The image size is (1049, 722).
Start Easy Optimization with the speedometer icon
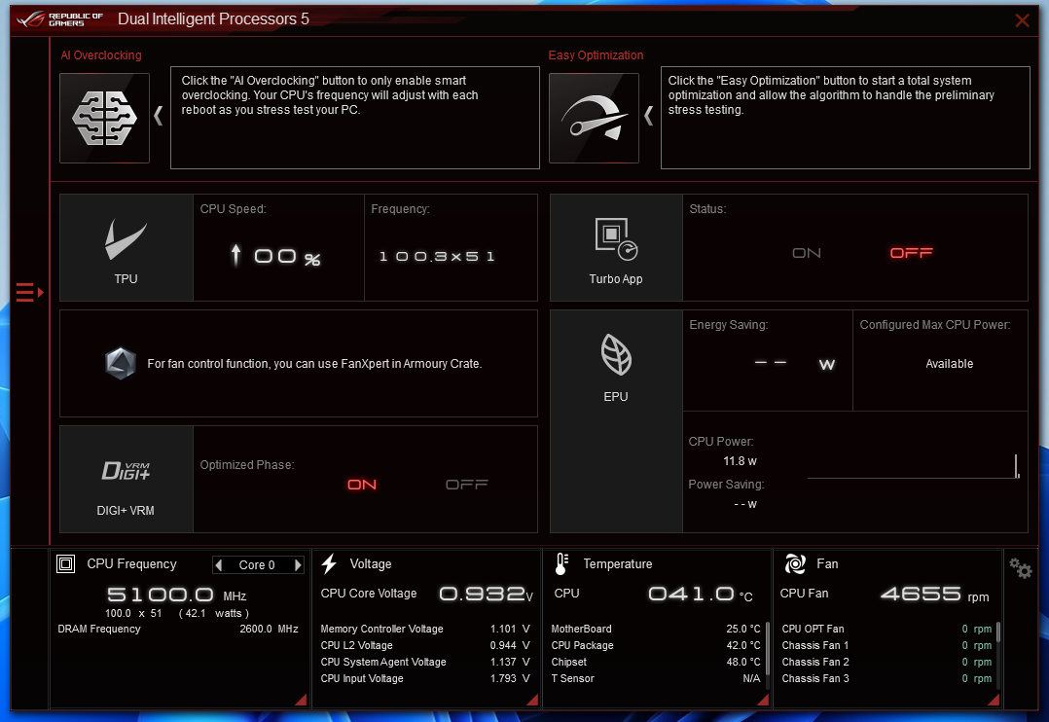pyautogui.click(x=594, y=118)
